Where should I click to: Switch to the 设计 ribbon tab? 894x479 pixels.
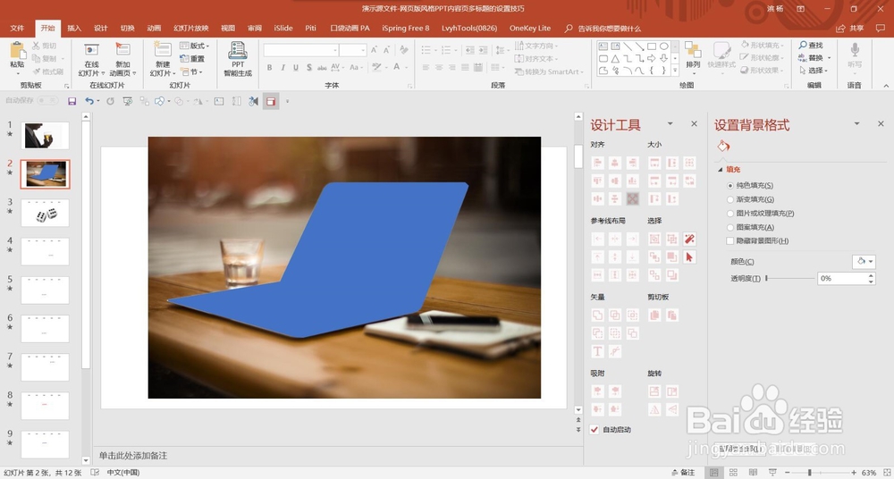click(101, 28)
